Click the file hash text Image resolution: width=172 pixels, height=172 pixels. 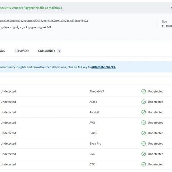[x=44, y=21]
